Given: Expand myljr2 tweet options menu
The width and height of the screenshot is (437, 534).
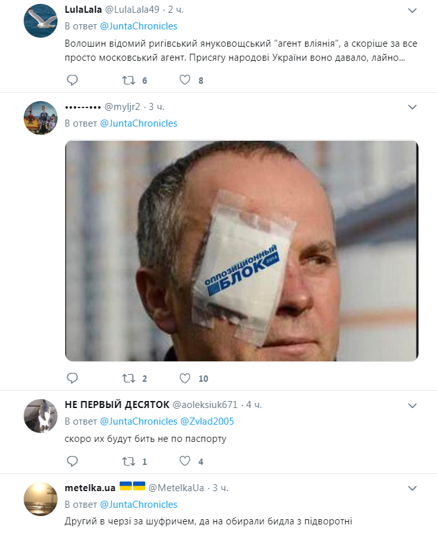Looking at the screenshot, I should [413, 107].
